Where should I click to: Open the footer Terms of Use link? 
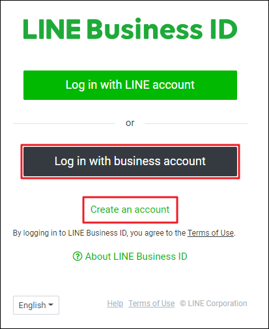(151, 304)
